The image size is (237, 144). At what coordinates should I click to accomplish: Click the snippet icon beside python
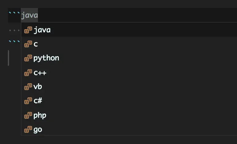coord(28,58)
